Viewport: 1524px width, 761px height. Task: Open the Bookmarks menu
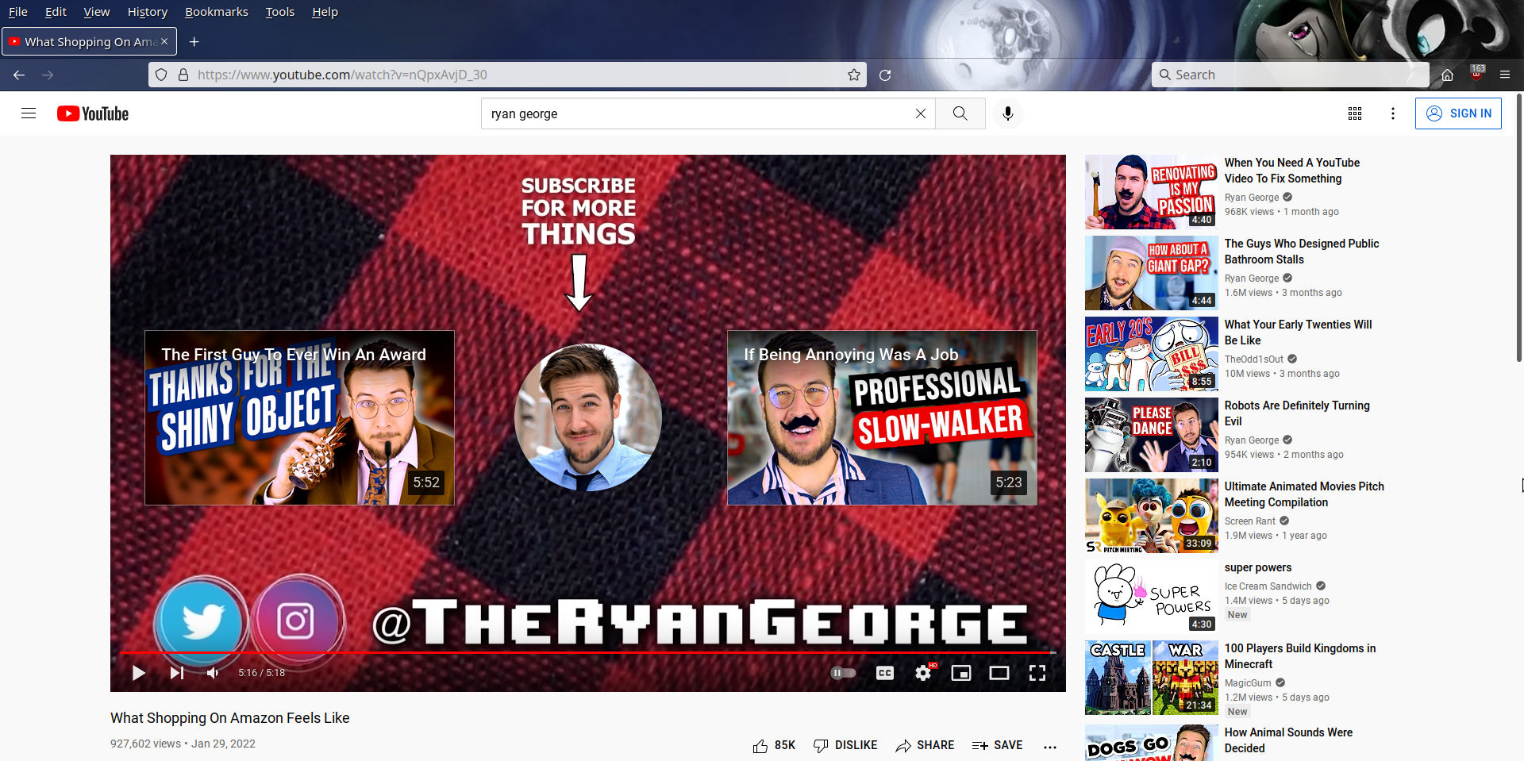[217, 12]
